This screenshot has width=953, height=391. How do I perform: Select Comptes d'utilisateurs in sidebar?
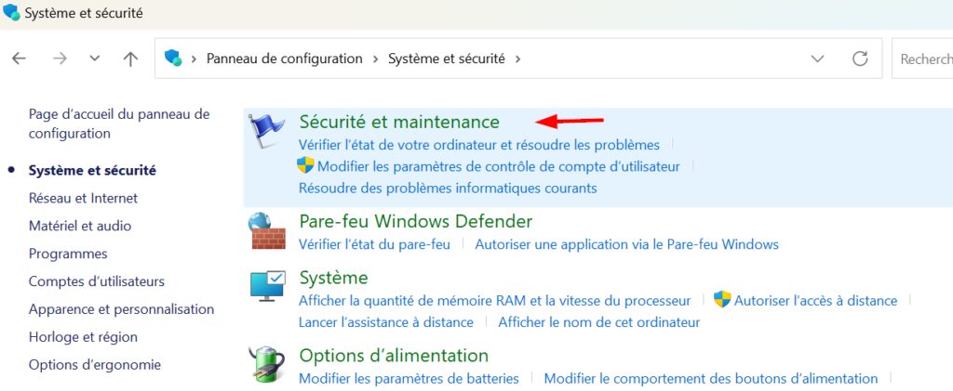point(97,281)
